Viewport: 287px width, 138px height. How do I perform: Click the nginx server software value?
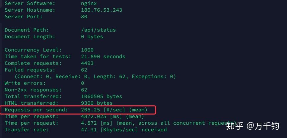pyautogui.click(x=89, y=3)
